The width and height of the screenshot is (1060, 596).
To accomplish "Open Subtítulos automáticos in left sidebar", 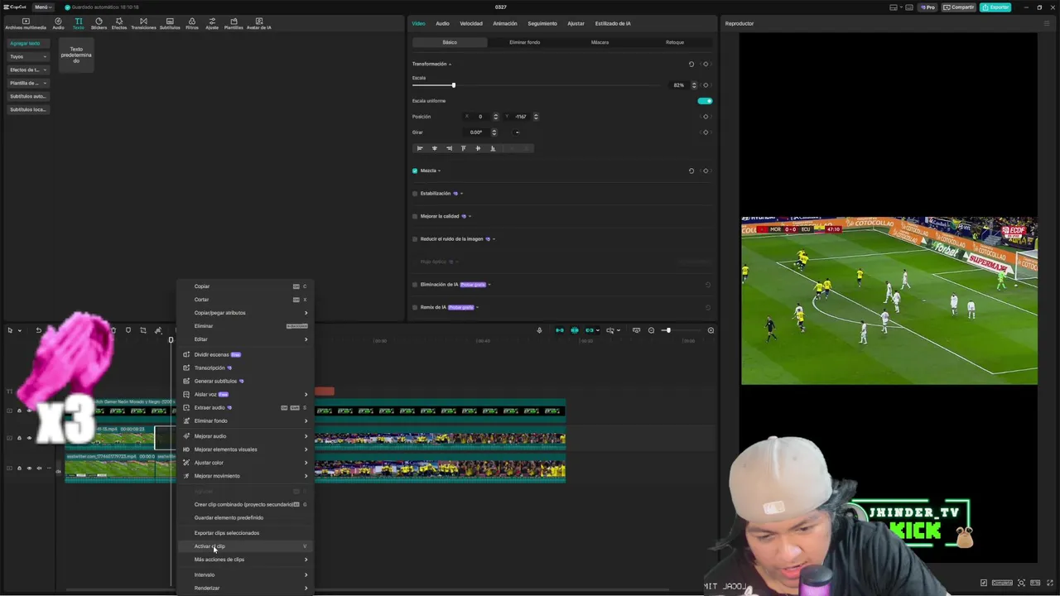I will [x=28, y=96].
